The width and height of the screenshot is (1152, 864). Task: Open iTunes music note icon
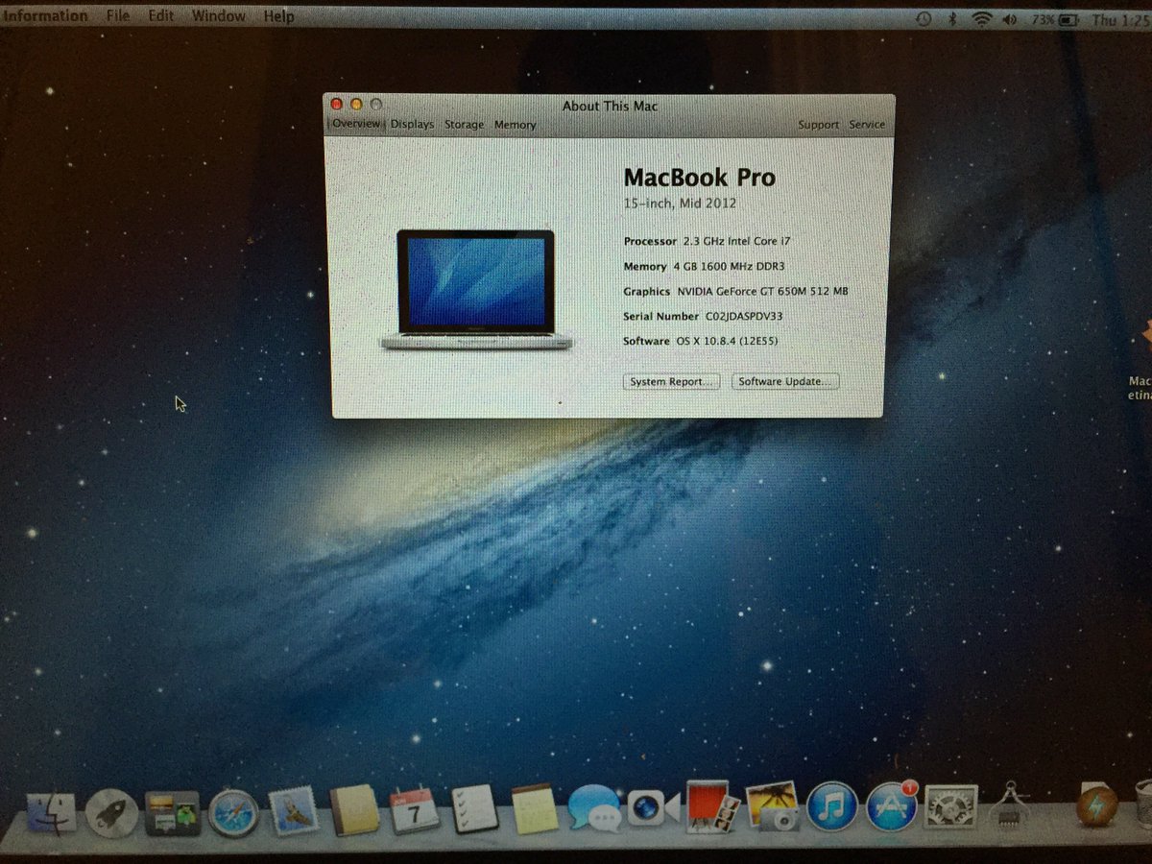tap(831, 805)
